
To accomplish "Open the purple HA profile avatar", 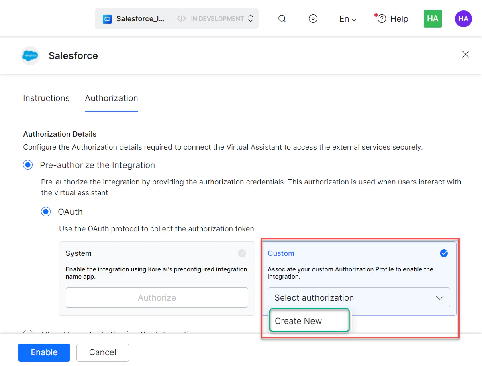I will (x=463, y=18).
